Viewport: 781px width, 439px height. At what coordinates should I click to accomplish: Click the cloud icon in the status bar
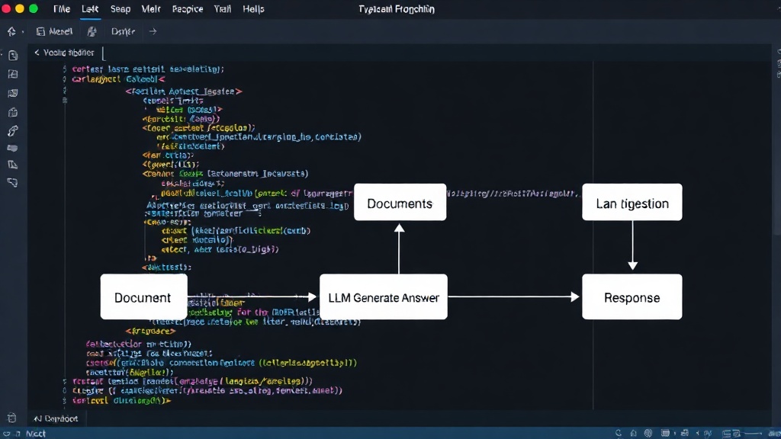[x=6, y=434]
